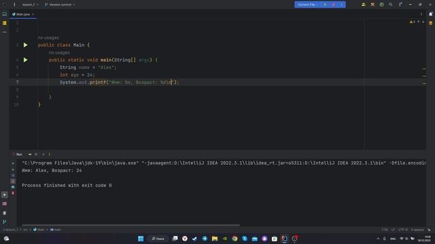Click the rerun icon in Run toolbar
Image resolution: width=435 pixels, height=244 pixels.
(30, 155)
